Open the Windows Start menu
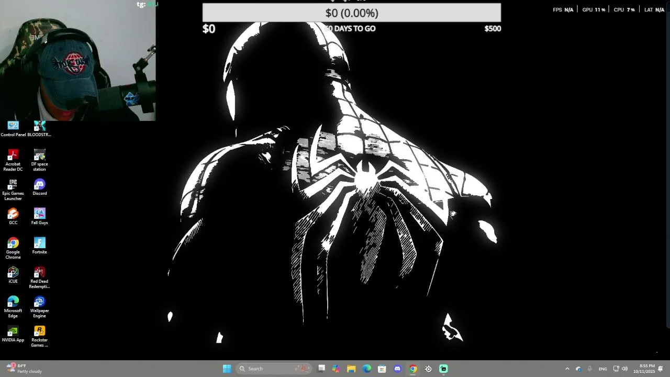 point(227,369)
